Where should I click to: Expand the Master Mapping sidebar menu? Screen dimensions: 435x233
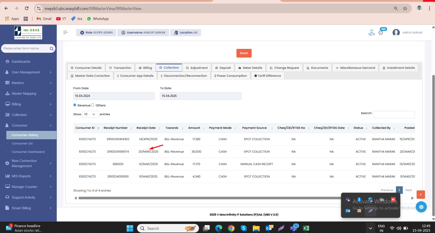click(28, 93)
